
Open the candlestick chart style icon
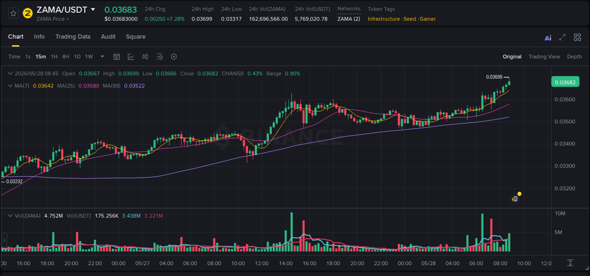tap(145, 57)
